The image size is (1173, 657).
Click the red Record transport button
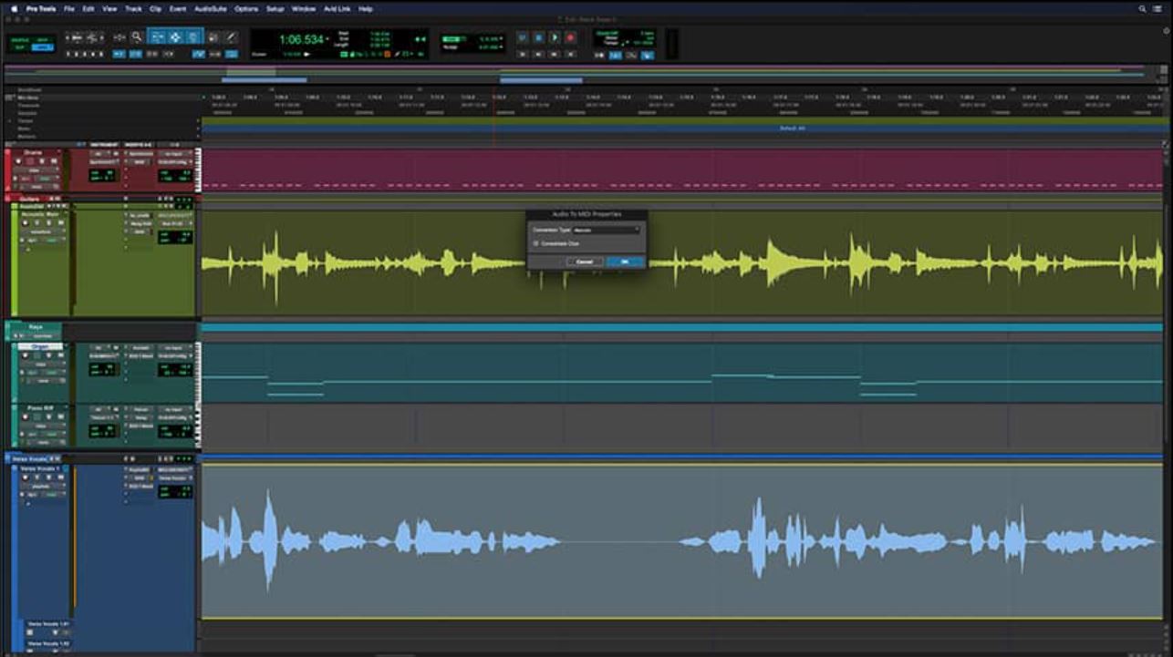[x=570, y=37]
